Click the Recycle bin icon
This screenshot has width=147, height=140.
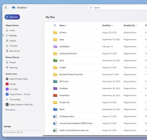[x=7, y=51]
